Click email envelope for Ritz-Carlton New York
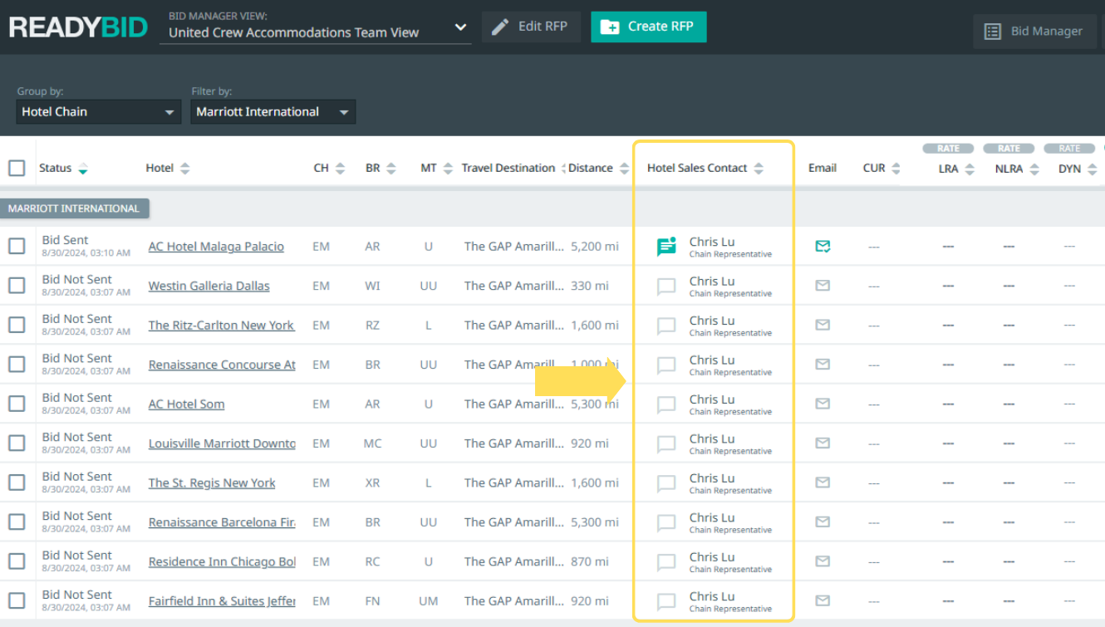 click(x=823, y=325)
